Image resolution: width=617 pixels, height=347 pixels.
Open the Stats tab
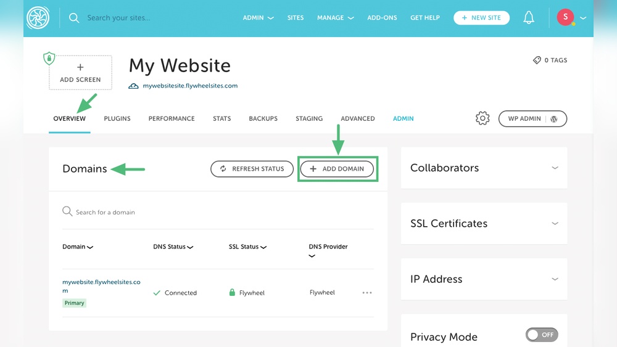coord(222,119)
